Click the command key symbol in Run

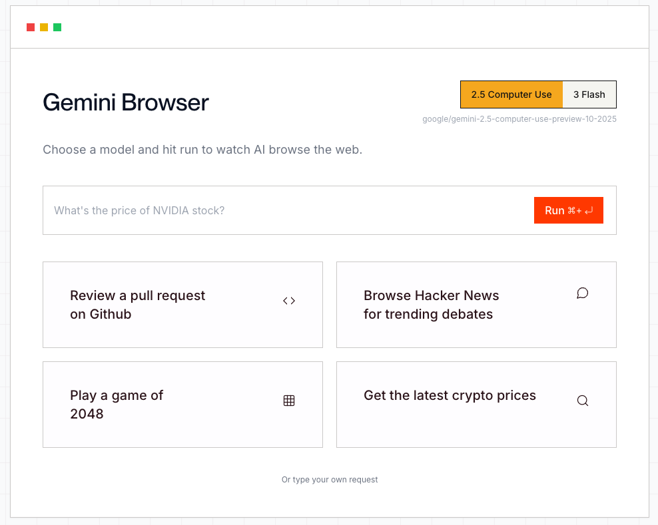tap(571, 211)
